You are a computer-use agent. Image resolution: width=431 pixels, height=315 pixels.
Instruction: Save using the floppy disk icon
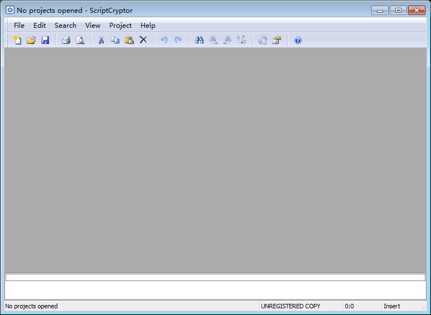[45, 40]
